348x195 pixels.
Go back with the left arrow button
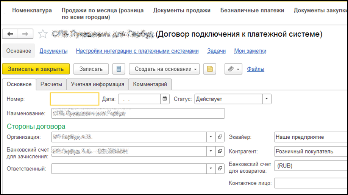10,34
